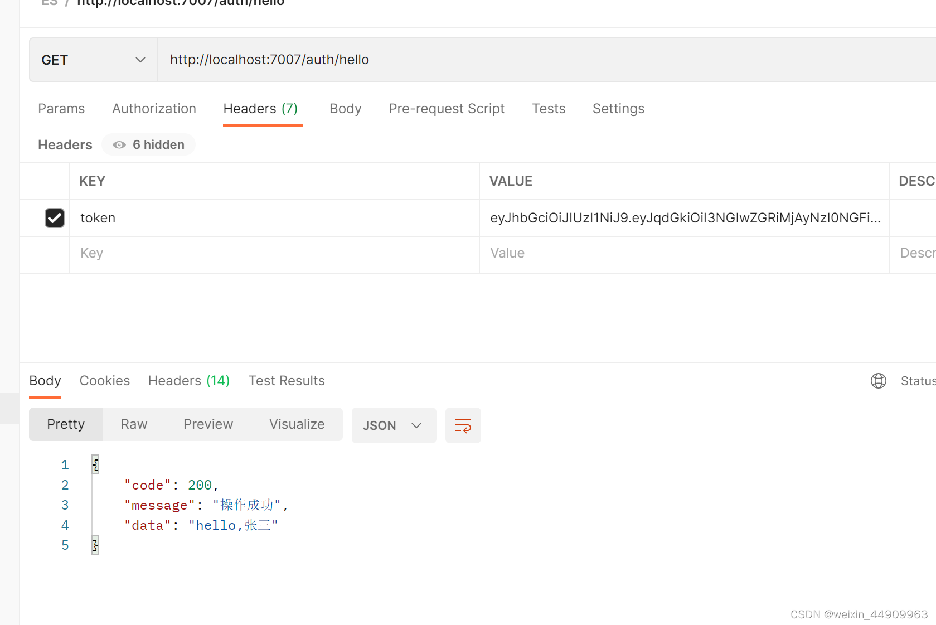
Task: Click the "code" key in response
Action: 148,485
